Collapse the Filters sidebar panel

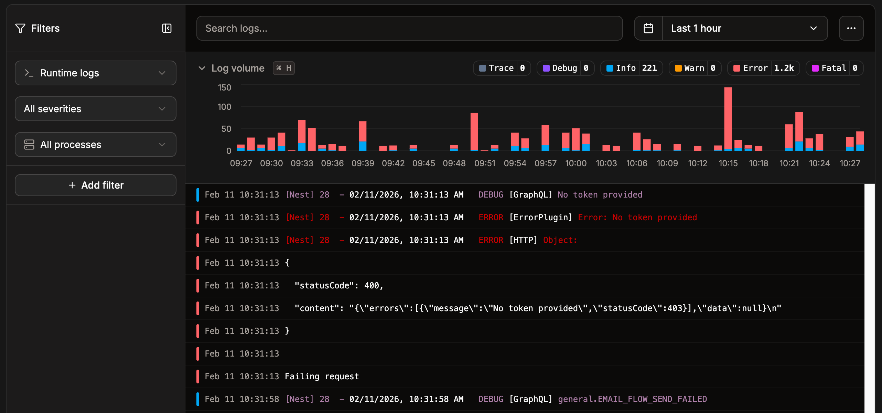[x=166, y=28]
